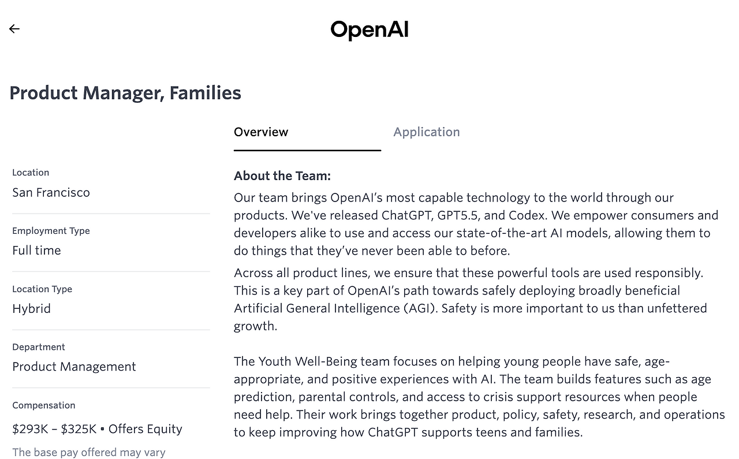The width and height of the screenshot is (739, 459).
Task: Click the Youth Well-Being team paragraph
Action: 479,397
